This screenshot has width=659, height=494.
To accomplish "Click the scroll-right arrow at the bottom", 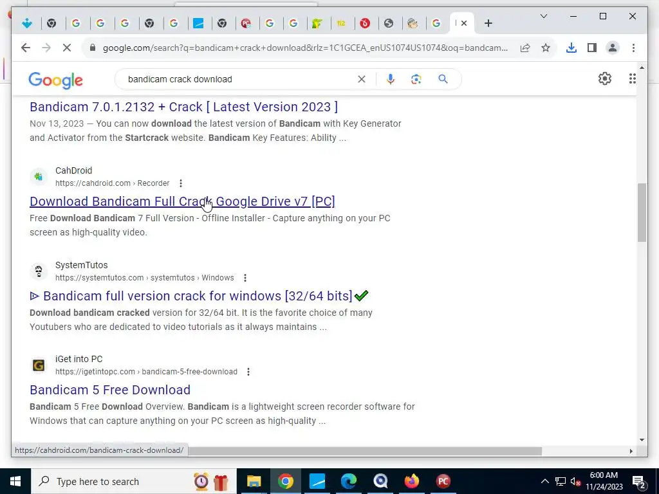I will click(x=631, y=451).
